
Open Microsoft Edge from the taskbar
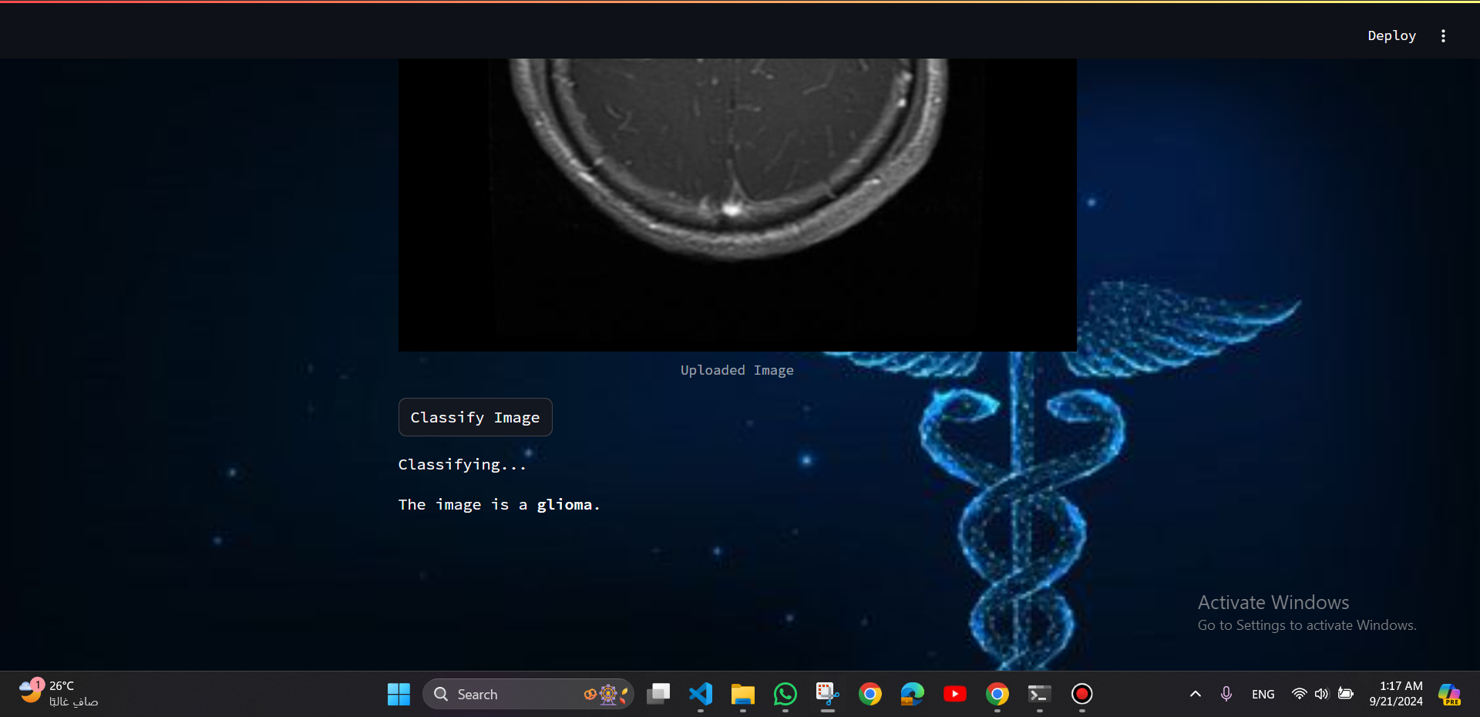913,694
